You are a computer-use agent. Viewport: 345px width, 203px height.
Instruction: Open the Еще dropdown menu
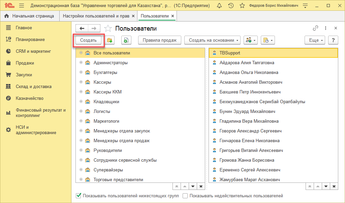click(315, 40)
